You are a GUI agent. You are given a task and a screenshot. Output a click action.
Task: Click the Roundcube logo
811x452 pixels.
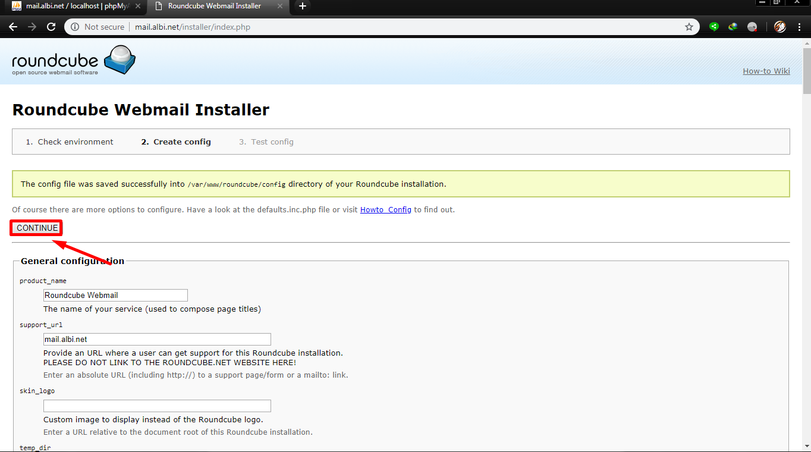point(74,61)
